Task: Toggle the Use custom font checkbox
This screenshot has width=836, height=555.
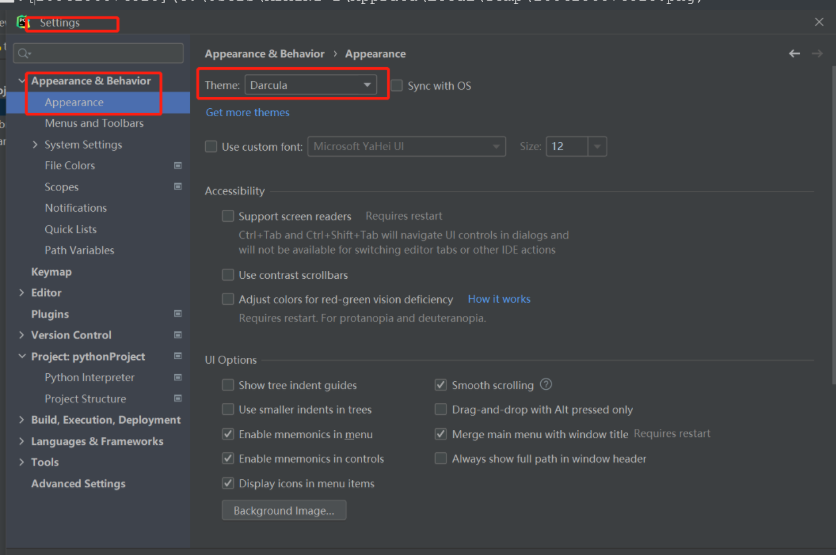Action: [x=211, y=147]
